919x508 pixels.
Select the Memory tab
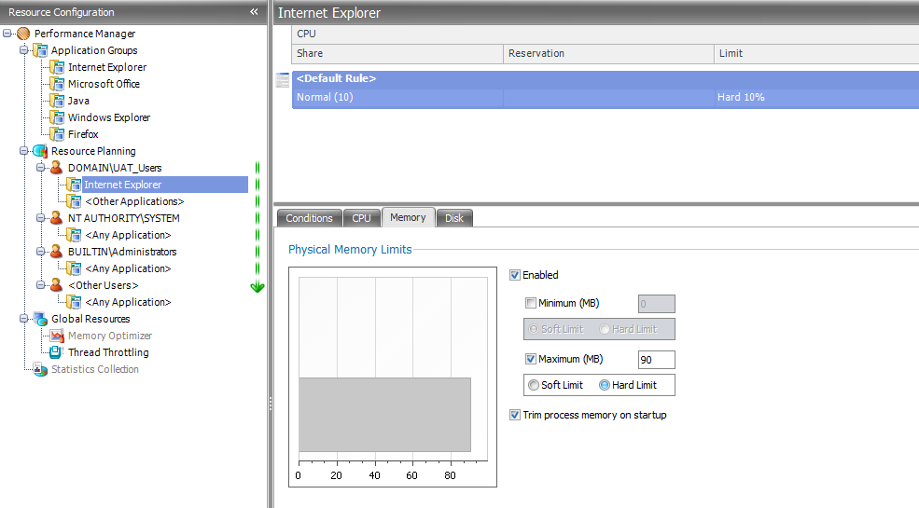408,217
